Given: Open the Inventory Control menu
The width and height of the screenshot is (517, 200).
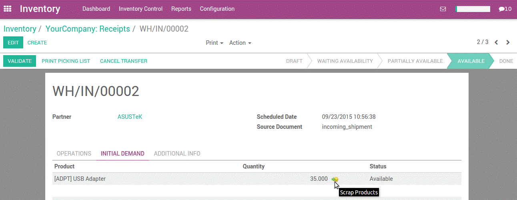Looking at the screenshot, I should 140,9.
